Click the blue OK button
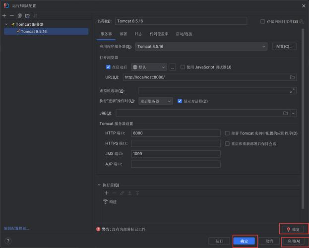 (244, 241)
